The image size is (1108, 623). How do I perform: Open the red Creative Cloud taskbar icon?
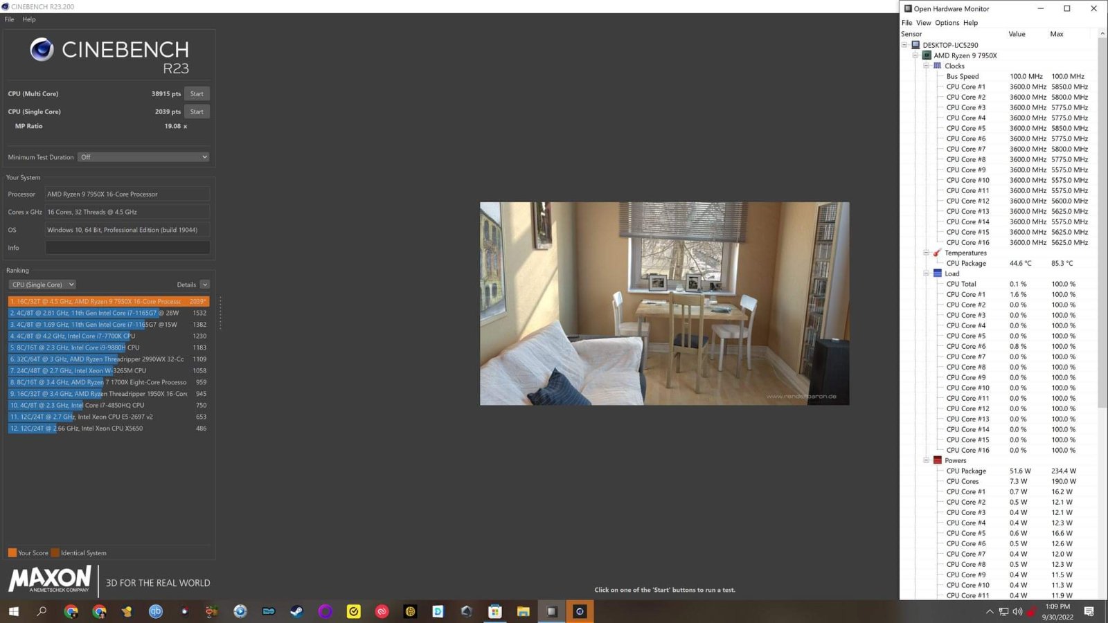pos(382,611)
